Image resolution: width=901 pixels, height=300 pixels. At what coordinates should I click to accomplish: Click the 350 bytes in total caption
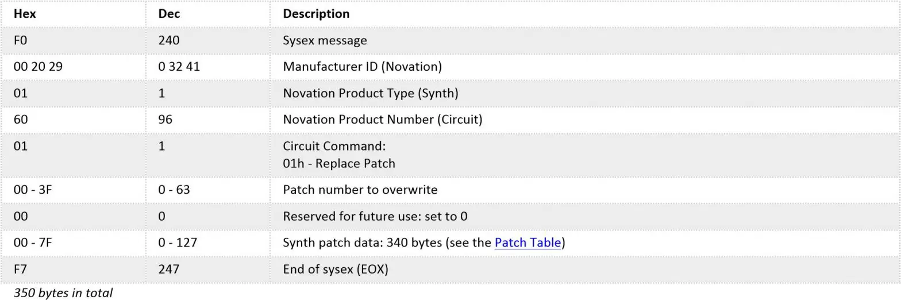63,293
